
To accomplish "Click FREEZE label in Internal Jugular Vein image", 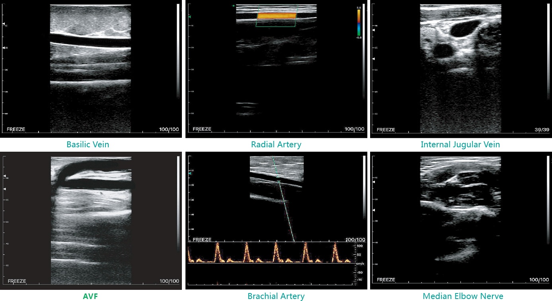I will [x=386, y=129].
